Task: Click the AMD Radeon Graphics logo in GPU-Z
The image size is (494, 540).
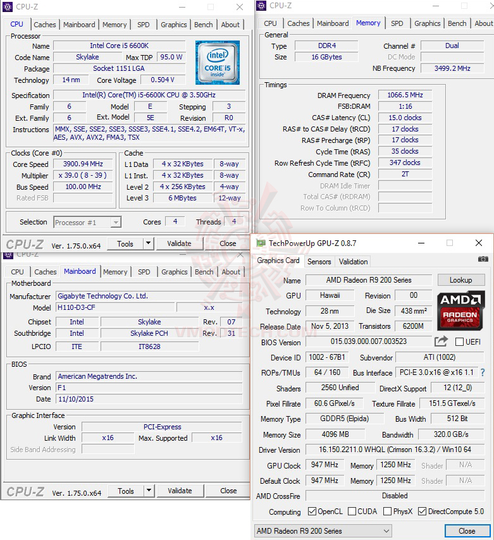Action: pos(461,310)
